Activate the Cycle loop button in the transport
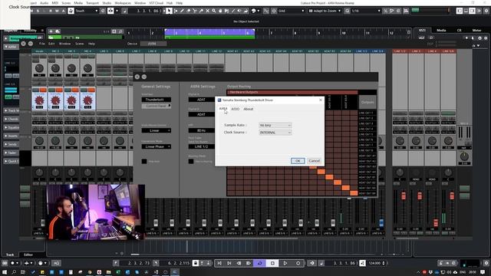Image resolution: width=491 pixels, height=276 pixels. (259, 263)
